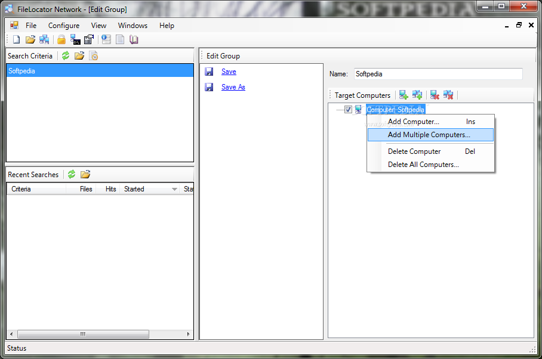Screen dimensions: 542x359
Task: Click the padlock icon in the main toolbar
Action: point(61,39)
